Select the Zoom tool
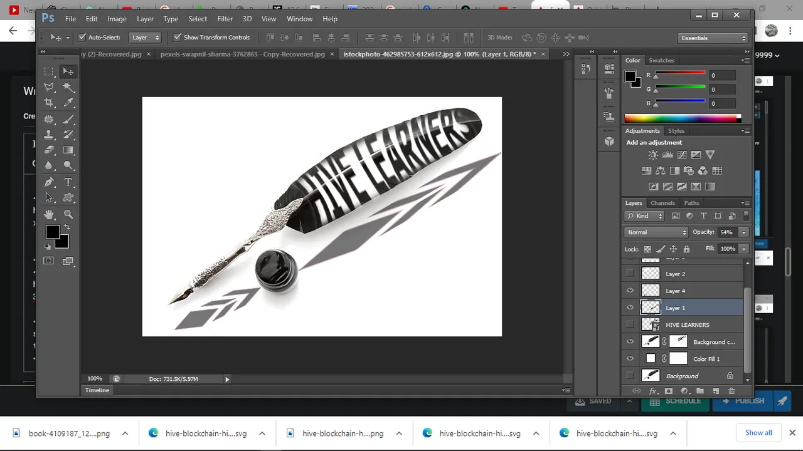This screenshot has height=451, width=803. [68, 214]
